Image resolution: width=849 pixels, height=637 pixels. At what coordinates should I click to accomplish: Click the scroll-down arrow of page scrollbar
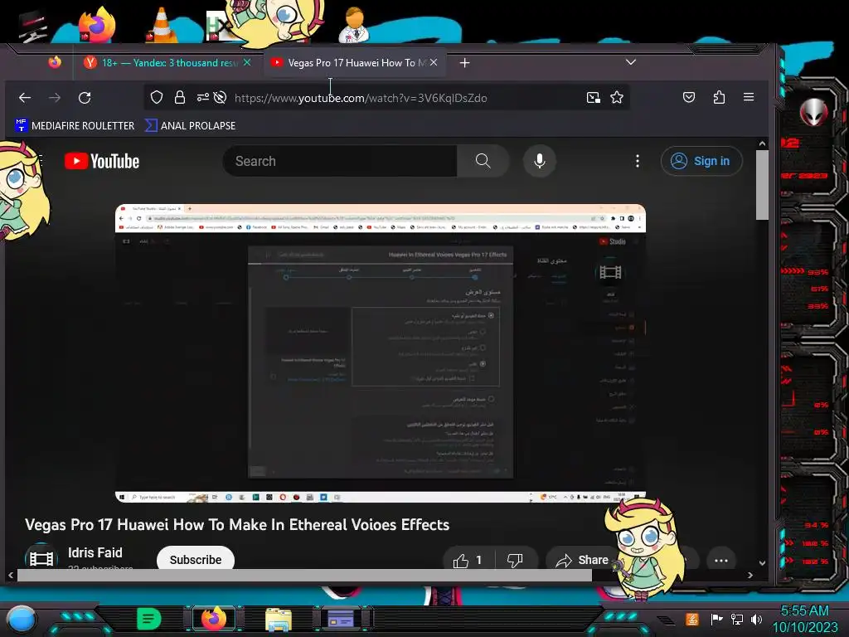click(763, 563)
